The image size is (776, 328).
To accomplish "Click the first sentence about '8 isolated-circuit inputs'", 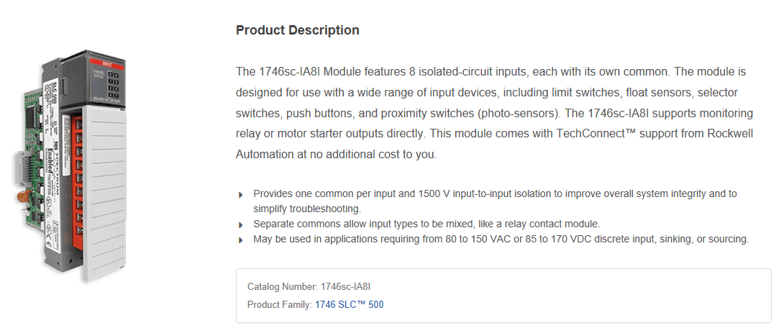I will pyautogui.click(x=453, y=72).
